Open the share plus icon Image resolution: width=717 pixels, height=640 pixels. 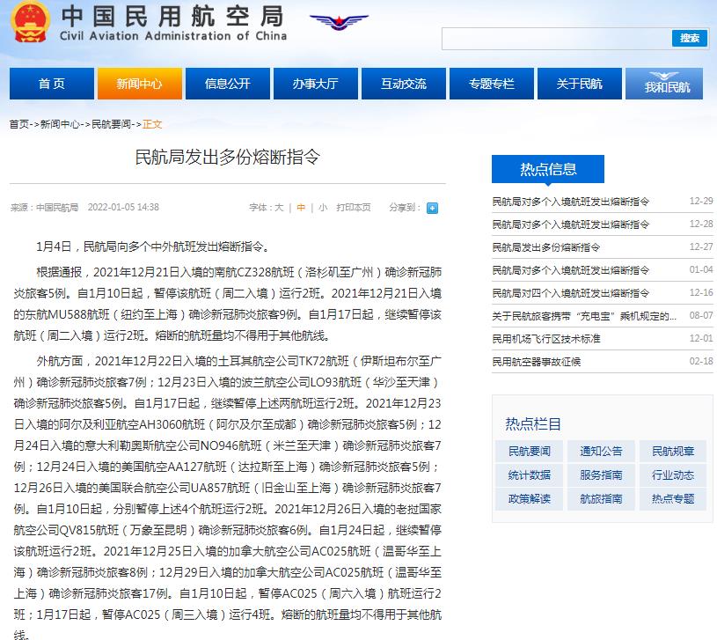coord(432,209)
